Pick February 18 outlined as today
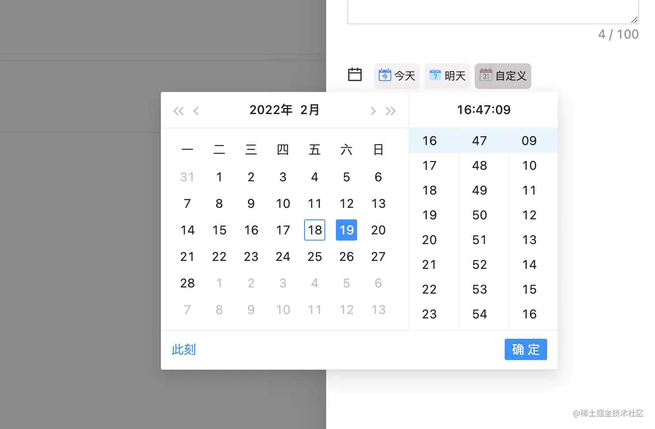655x429 pixels. pos(315,230)
